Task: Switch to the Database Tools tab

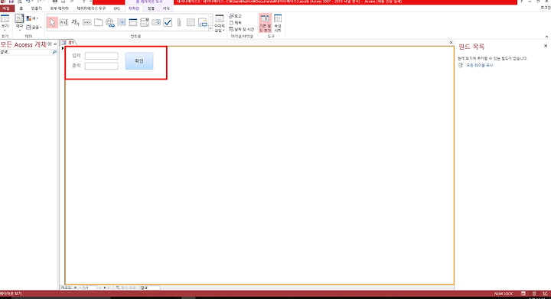Action: [x=91, y=8]
